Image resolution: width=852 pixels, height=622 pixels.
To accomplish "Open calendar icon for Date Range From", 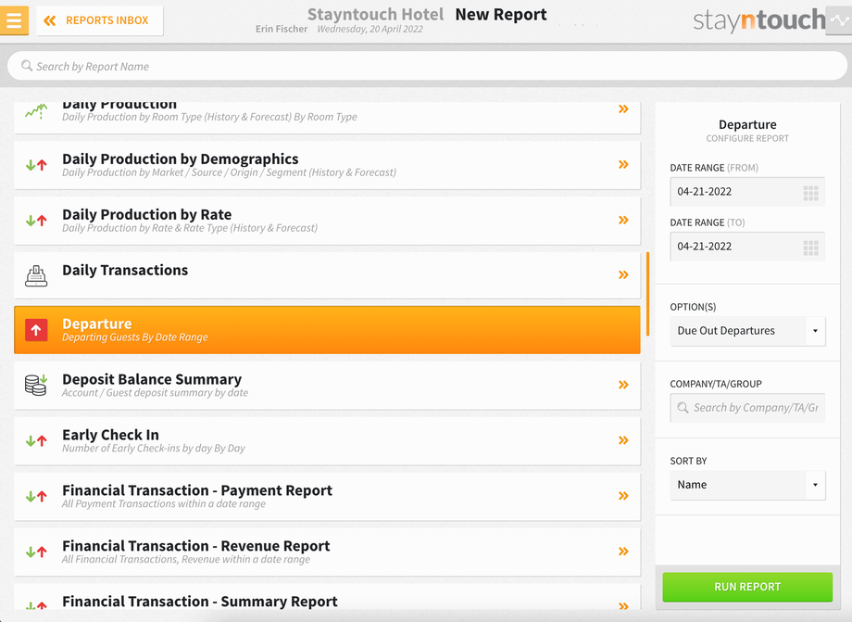I will click(810, 193).
